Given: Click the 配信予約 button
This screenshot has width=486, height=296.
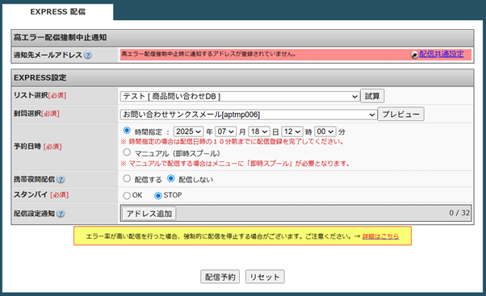Looking at the screenshot, I should click(220, 277).
